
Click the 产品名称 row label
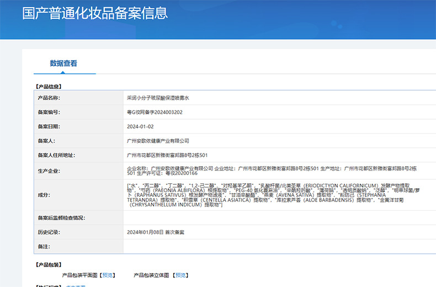pos(49,98)
